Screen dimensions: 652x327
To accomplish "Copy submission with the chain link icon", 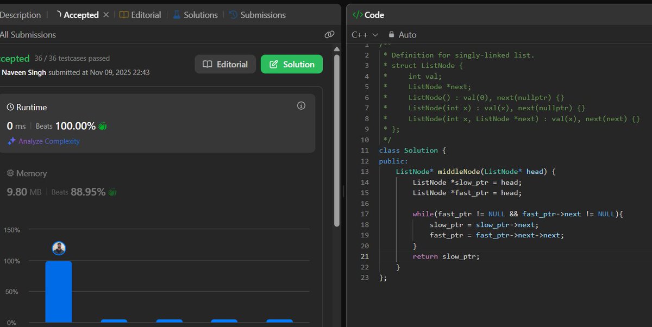I will coord(329,34).
